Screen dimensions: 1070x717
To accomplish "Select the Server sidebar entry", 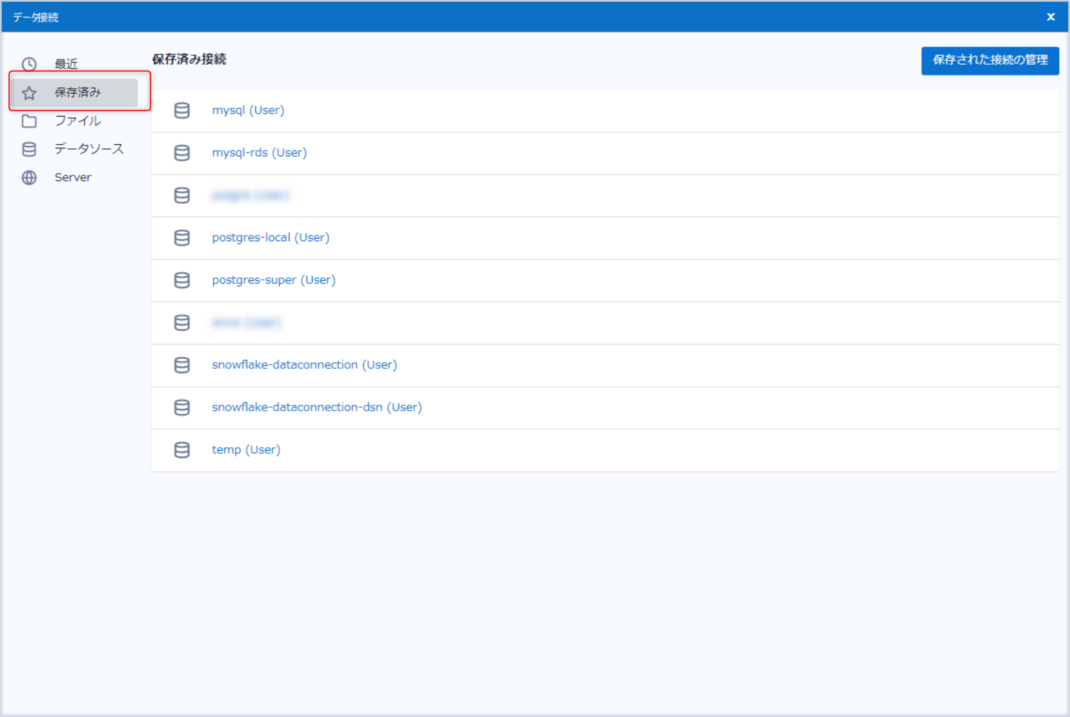I will (72, 177).
